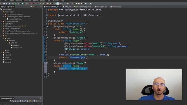This screenshot has height=105, width=187.
Task: Click the filter funnel icon in Boot Dashboard
Action: click(x=34, y=101)
